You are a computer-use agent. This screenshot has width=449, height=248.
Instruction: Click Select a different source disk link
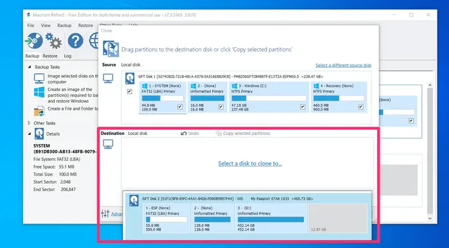tap(344, 65)
